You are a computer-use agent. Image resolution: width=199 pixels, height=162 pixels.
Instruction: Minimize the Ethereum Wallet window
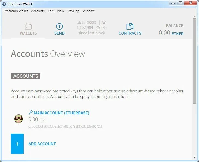(x=173, y=3)
